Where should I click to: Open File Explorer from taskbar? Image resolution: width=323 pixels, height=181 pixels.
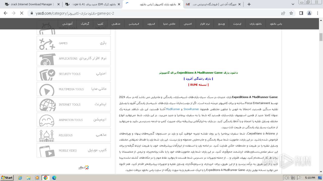29,178
